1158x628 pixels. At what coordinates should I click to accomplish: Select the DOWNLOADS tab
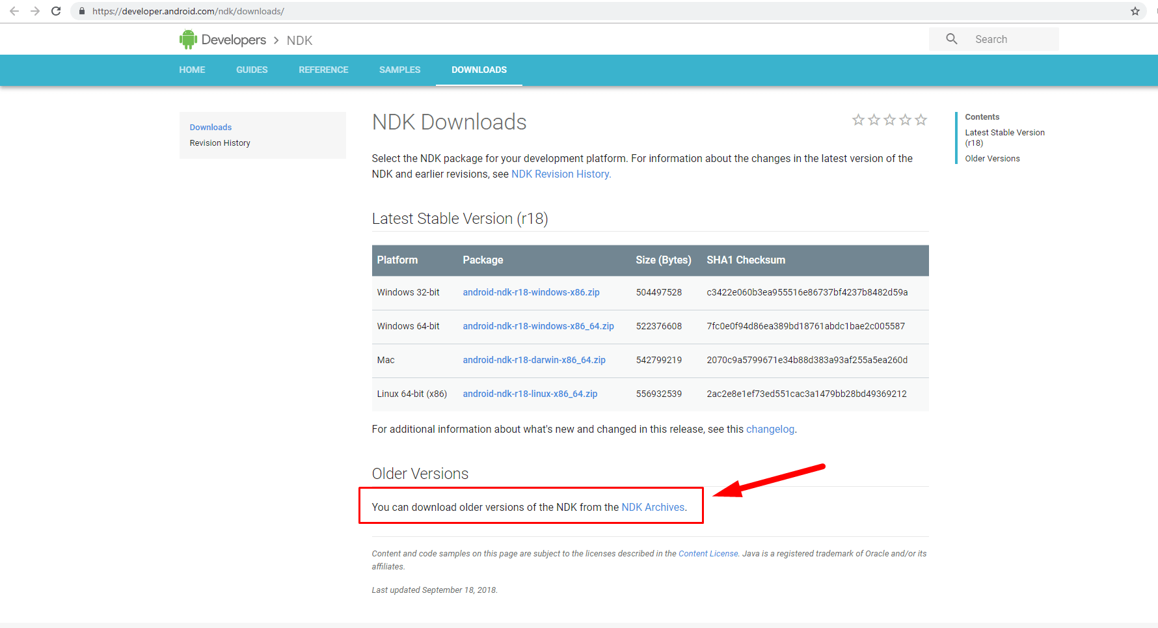point(479,70)
